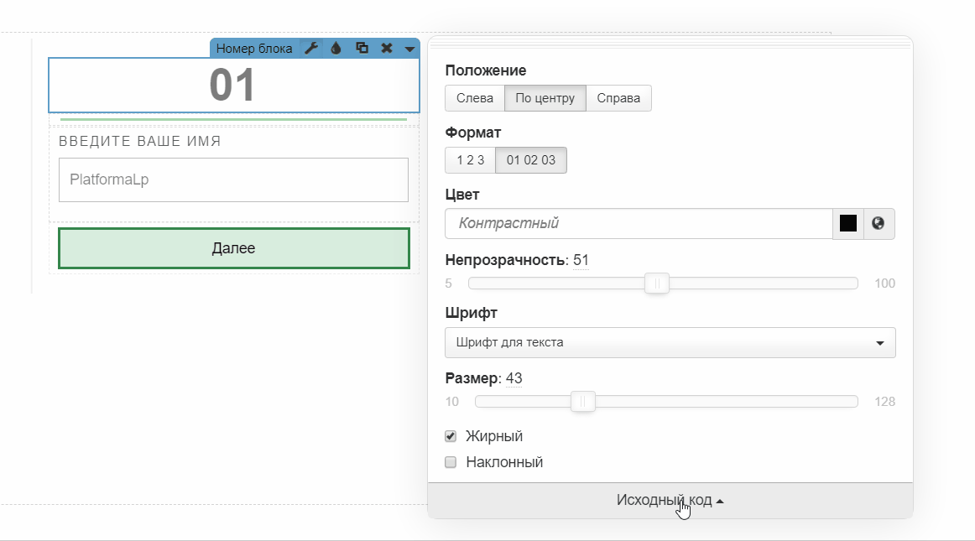
Task: Select the Слева alignment option
Action: (475, 98)
